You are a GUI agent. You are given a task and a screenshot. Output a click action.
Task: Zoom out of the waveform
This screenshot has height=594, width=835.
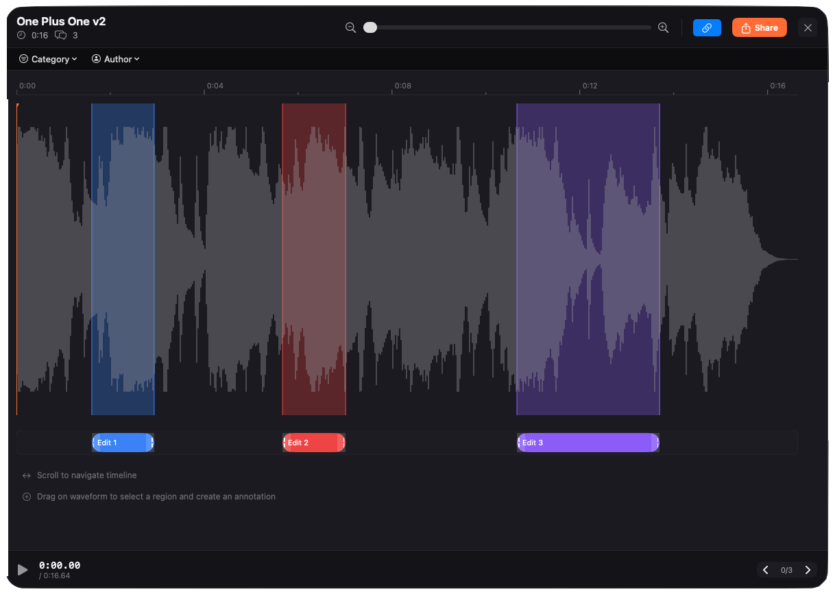(351, 27)
